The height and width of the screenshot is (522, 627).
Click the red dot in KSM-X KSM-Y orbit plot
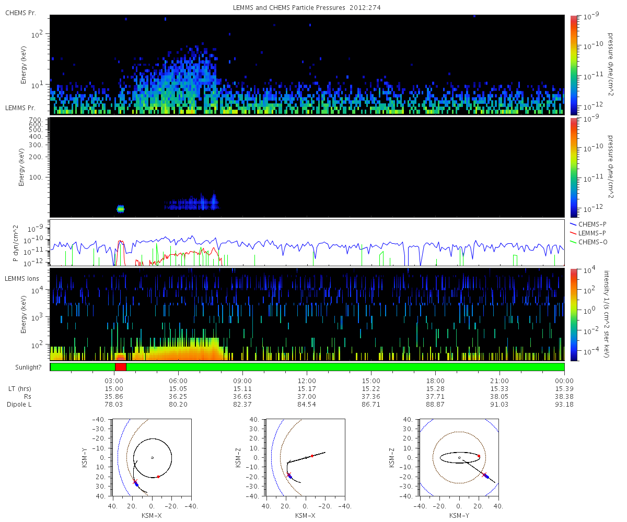158,477
